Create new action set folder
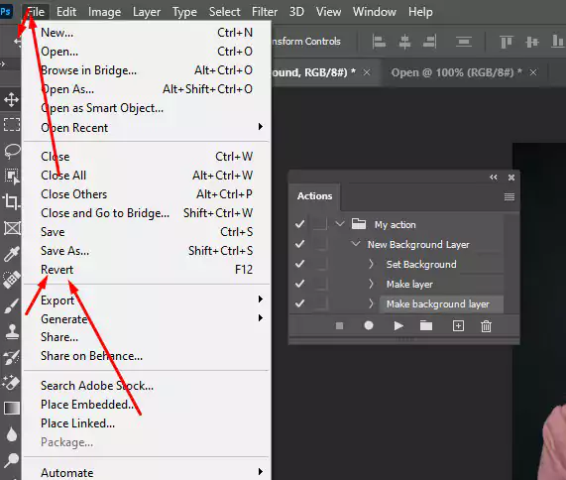Viewport: 566px width, 480px height. click(x=426, y=325)
